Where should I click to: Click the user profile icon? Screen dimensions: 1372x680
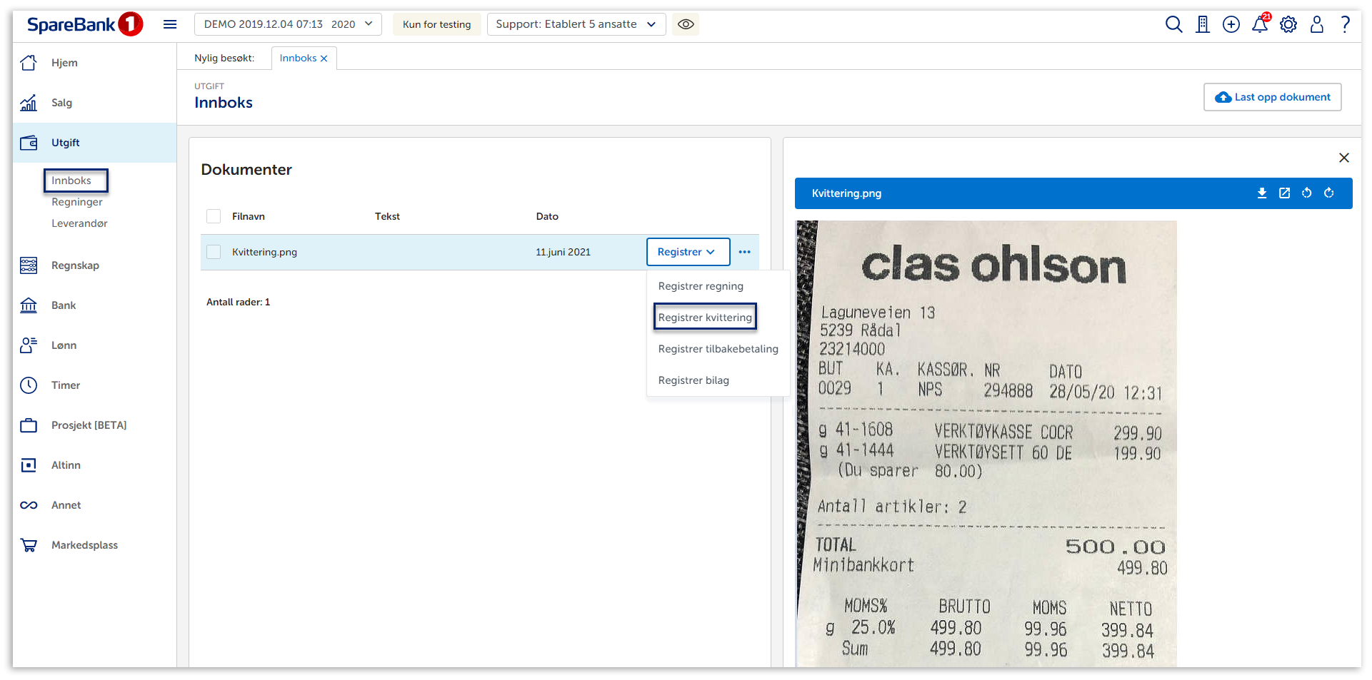(1317, 24)
